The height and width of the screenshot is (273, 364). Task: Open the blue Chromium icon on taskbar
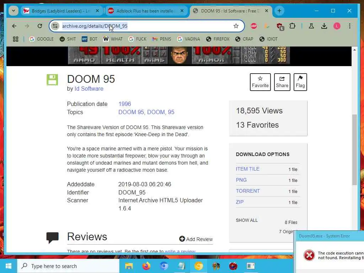(x=164, y=266)
